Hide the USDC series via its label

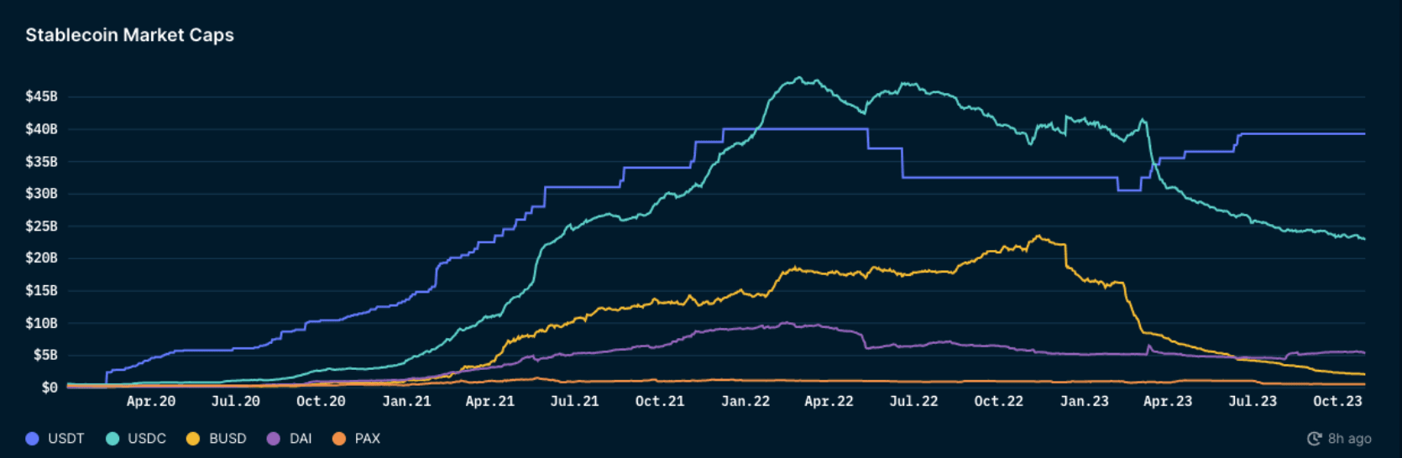tap(147, 439)
